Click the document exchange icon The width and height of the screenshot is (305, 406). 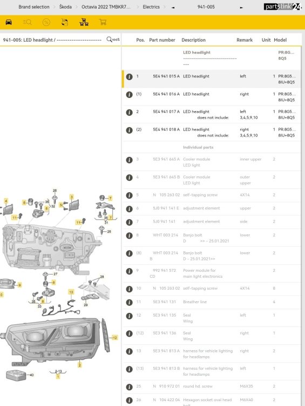[x=65, y=22]
